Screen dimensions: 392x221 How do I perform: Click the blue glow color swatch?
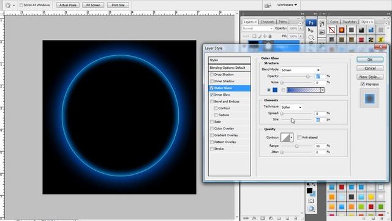[x=275, y=90]
